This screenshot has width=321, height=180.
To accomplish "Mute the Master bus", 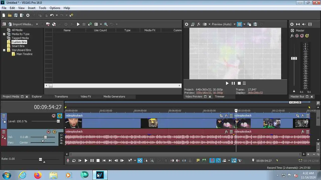I will [x=302, y=36].
